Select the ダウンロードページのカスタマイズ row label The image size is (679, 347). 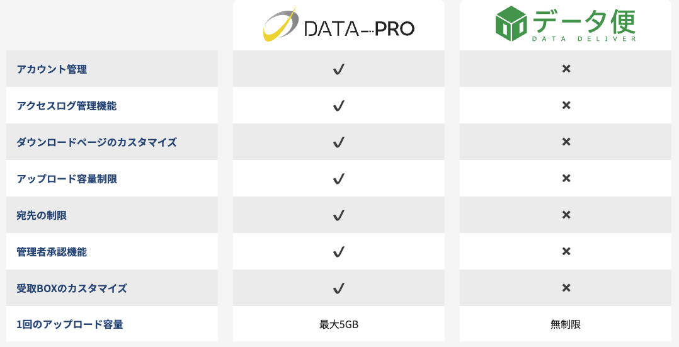pos(96,142)
